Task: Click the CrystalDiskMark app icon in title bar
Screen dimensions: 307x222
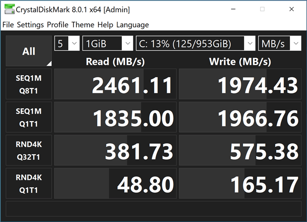Action: tap(9, 9)
